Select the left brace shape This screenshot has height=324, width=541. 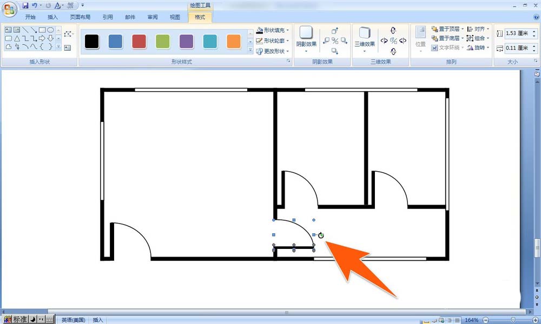click(x=42, y=46)
